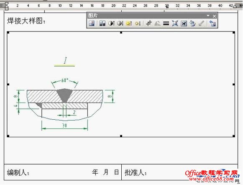This screenshot has height=185, width=243.
Task: Click the left-middle picture sizing handle
Action: [8, 85]
